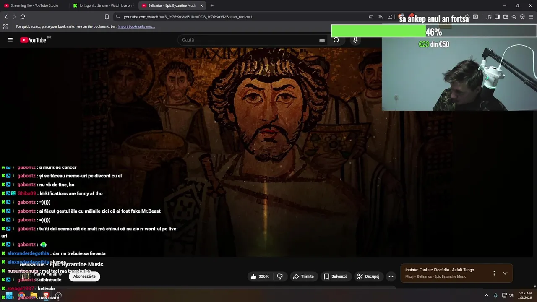Share this page from the address bar
537x302 pixels.
(390, 17)
